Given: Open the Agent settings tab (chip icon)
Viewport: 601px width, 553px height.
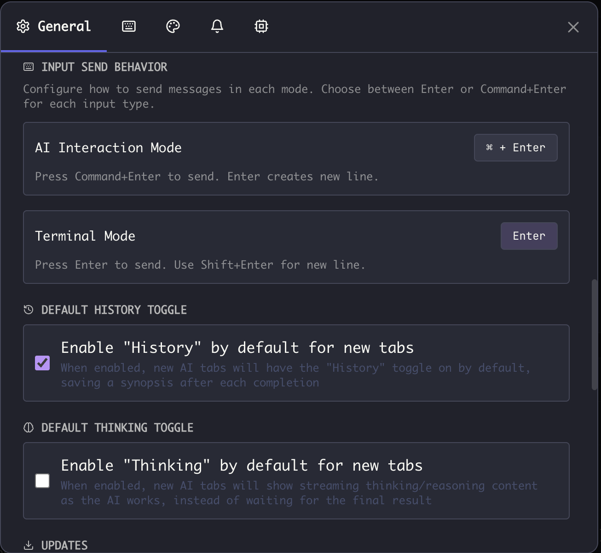Looking at the screenshot, I should (x=261, y=26).
